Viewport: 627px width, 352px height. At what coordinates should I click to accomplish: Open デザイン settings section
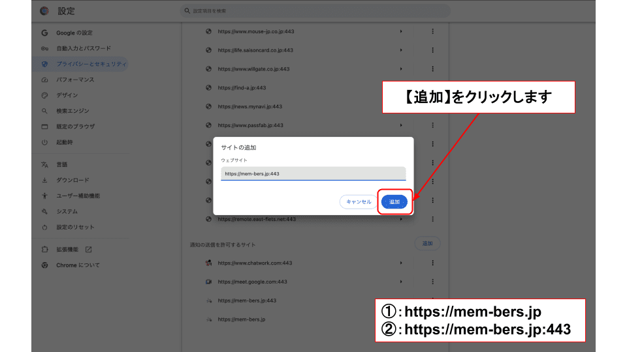click(67, 95)
